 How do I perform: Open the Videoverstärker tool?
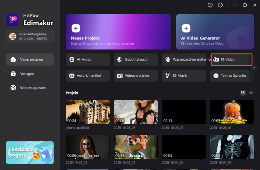point(136,75)
